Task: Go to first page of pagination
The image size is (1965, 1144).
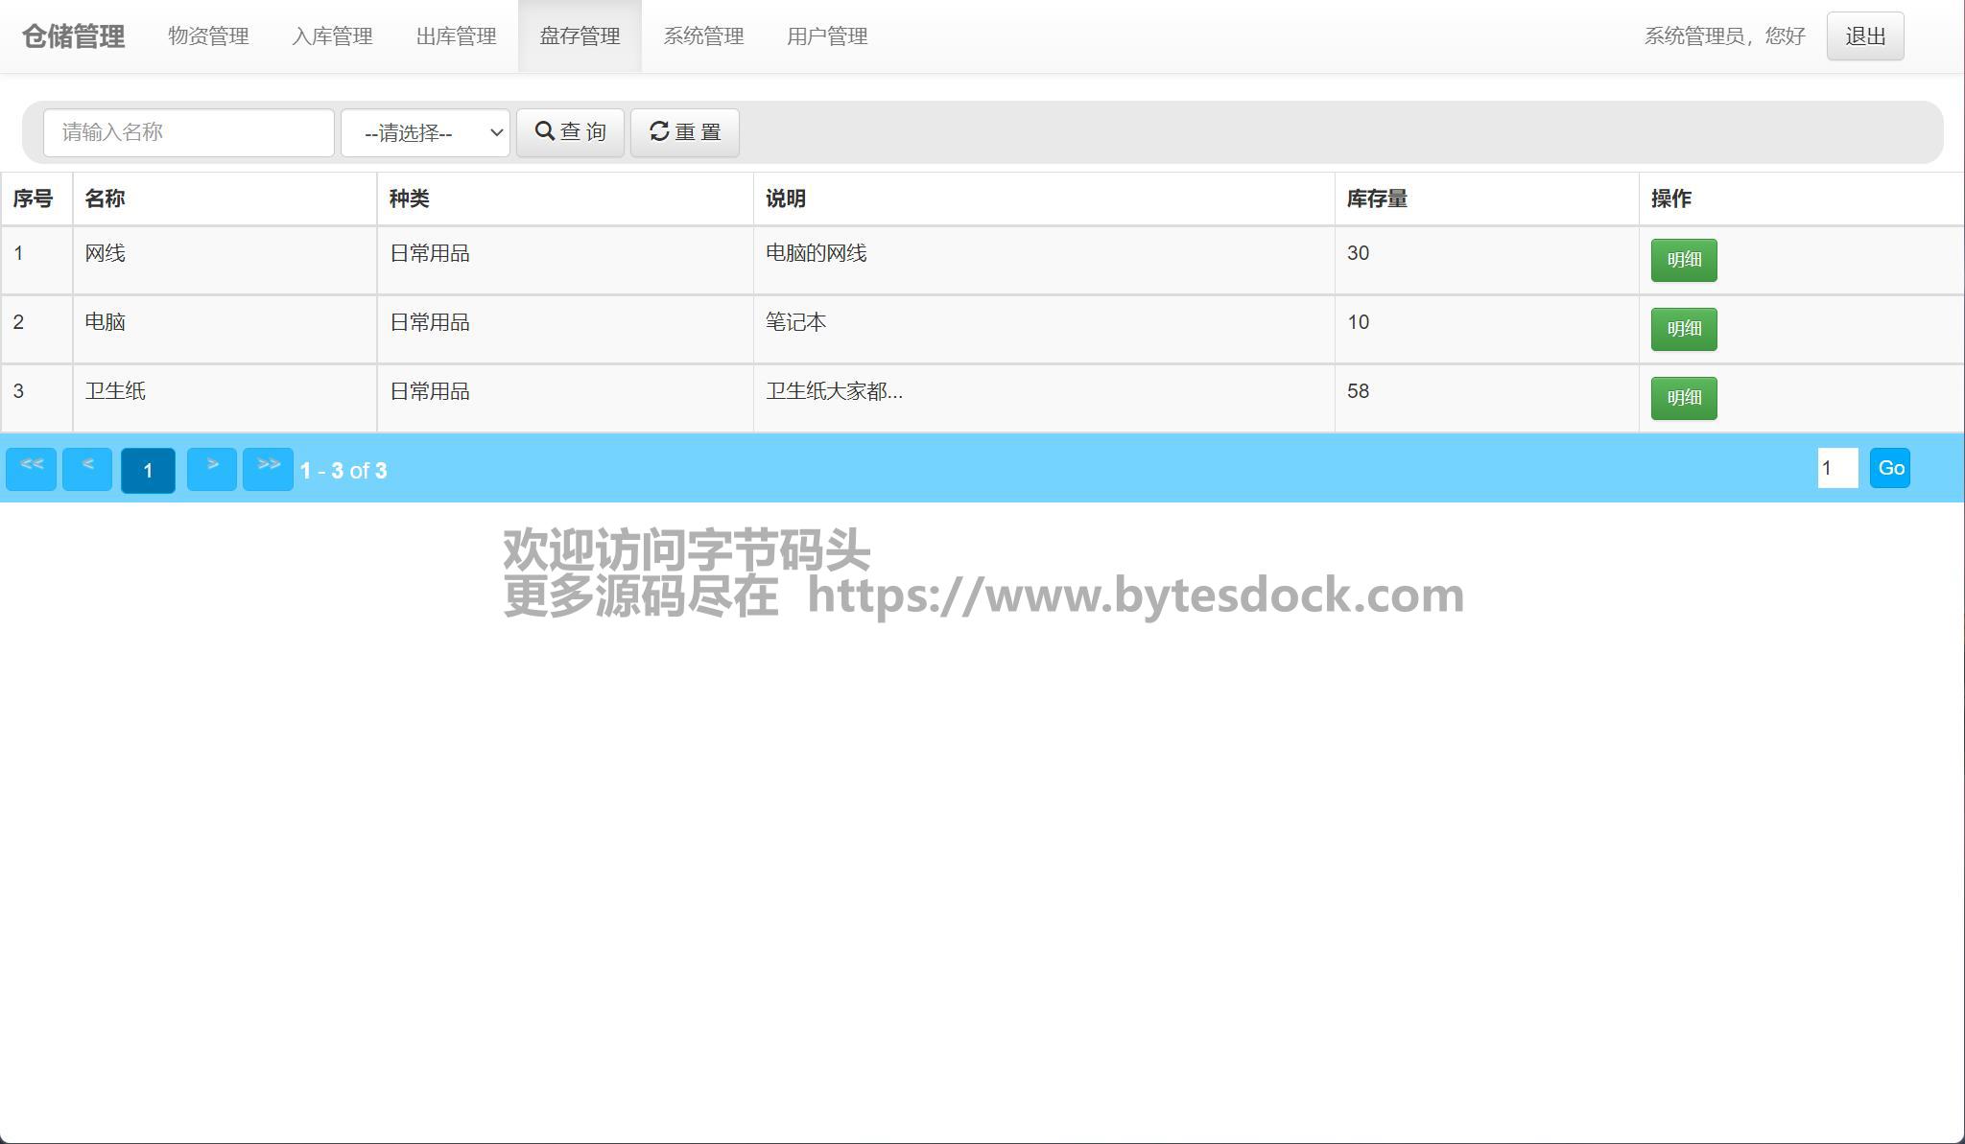Action: pyautogui.click(x=32, y=469)
